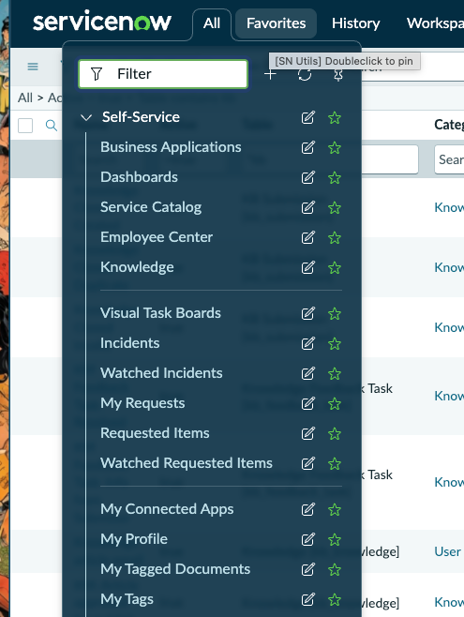Open My Requests module
The width and height of the screenshot is (464, 617).
142,403
